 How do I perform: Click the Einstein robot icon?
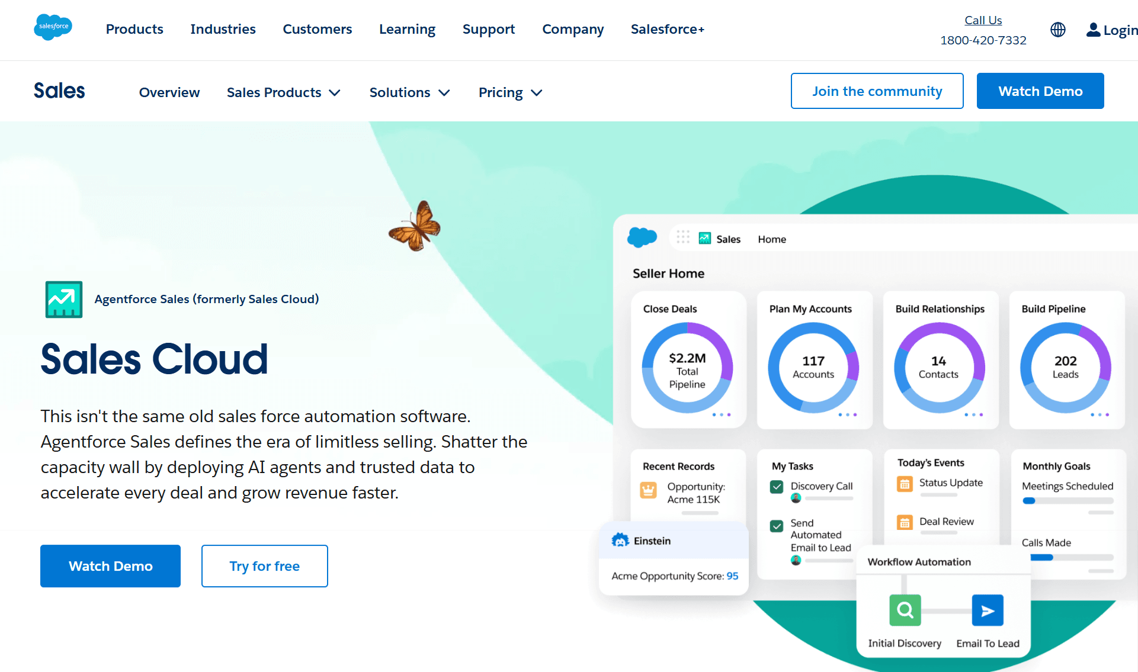[x=620, y=540]
